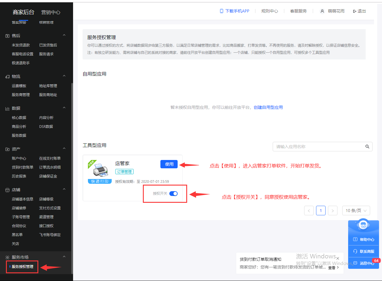Screen dimensions: 382x281
Task: Collapse the 店铺 sidebar section
Action: [64, 189]
